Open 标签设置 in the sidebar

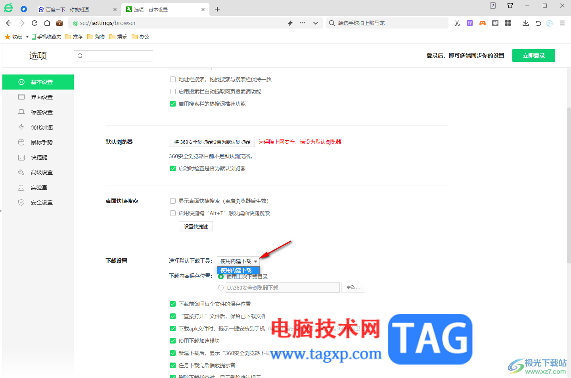(38, 112)
